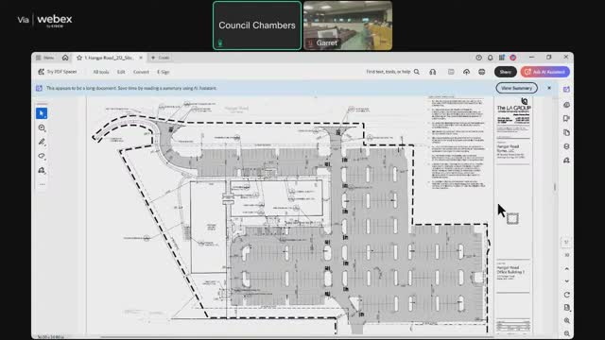Dismiss the AI summary banner
This screenshot has width=605, height=340.
[x=549, y=88]
